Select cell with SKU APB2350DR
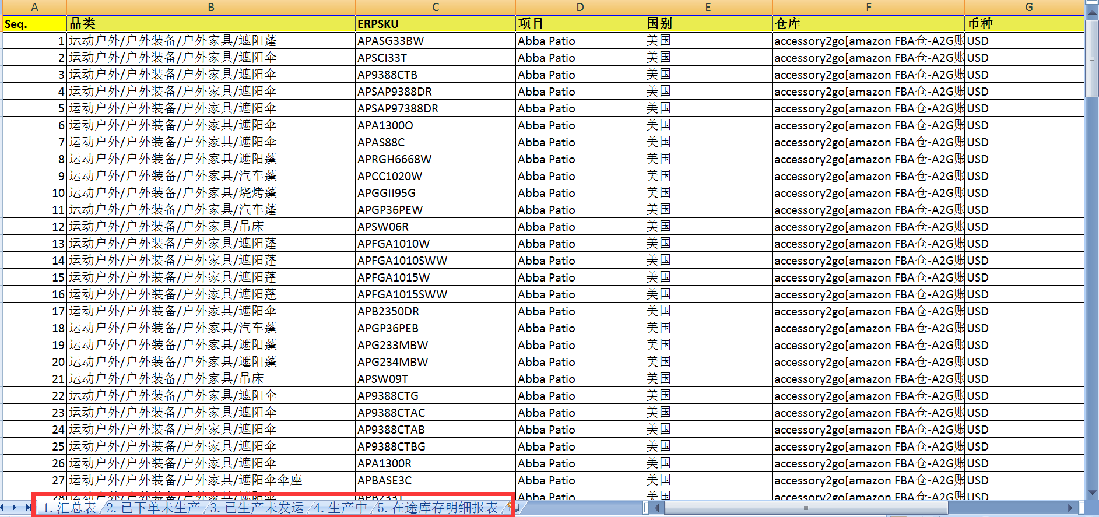This screenshot has height=517, width=1099. pyautogui.click(x=436, y=311)
